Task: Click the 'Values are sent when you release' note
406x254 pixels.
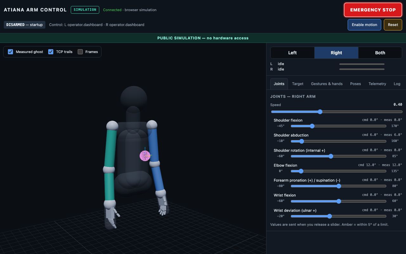Action: (x=329, y=224)
